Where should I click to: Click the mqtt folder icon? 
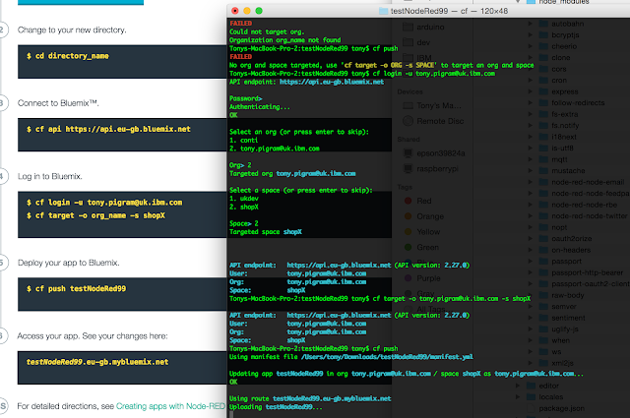[544, 159]
